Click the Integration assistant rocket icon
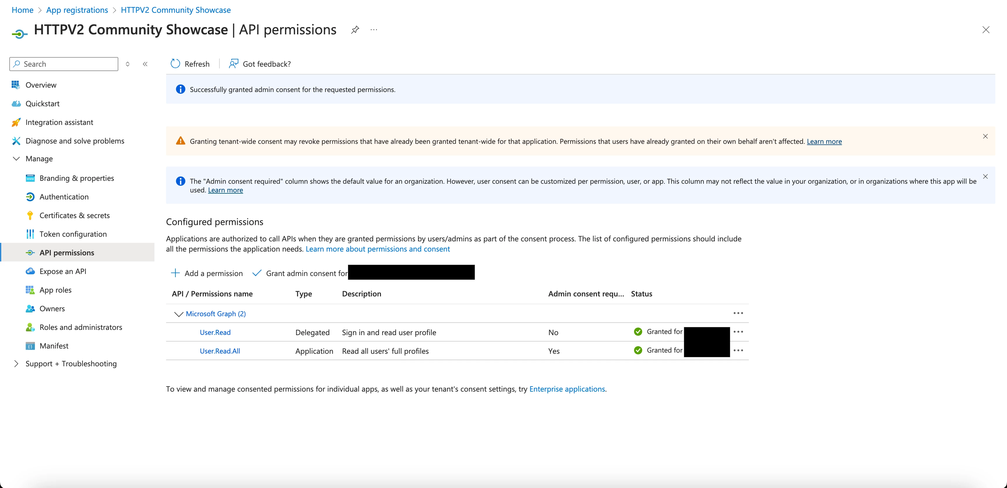1007x488 pixels. tap(16, 122)
